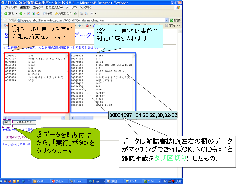
Task: Click right textarea vertical scroll up arrow
Action: 134,56
